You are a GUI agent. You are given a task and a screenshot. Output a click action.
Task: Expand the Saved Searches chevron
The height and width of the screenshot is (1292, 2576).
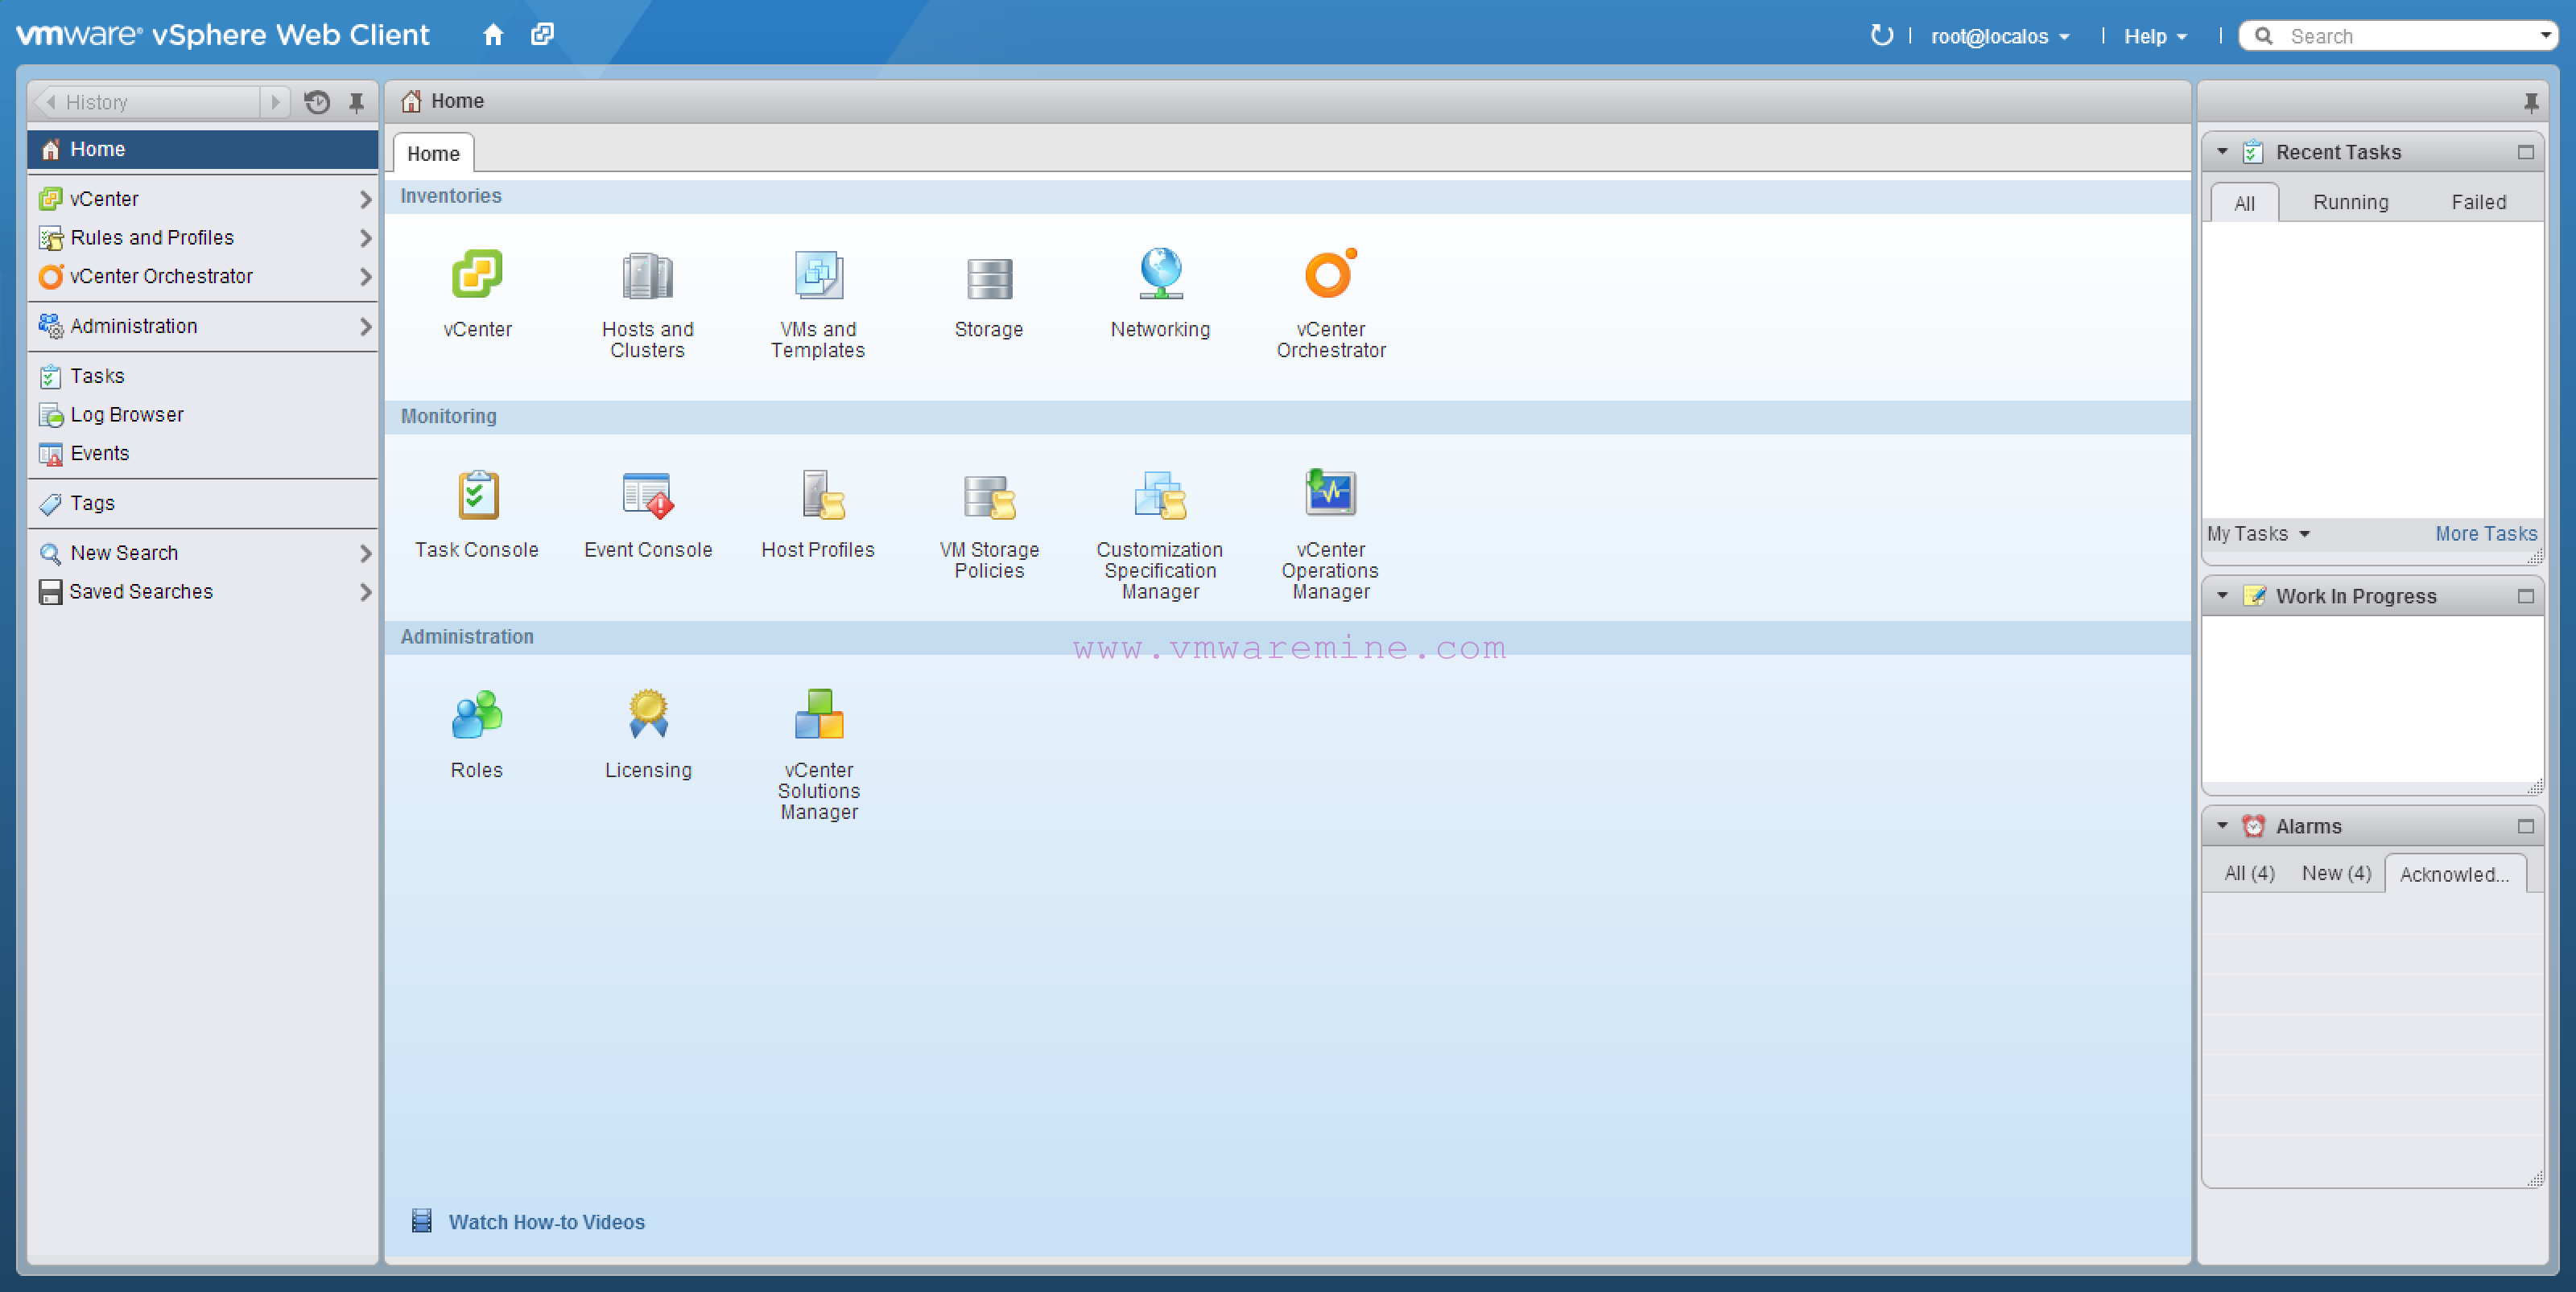coord(365,593)
